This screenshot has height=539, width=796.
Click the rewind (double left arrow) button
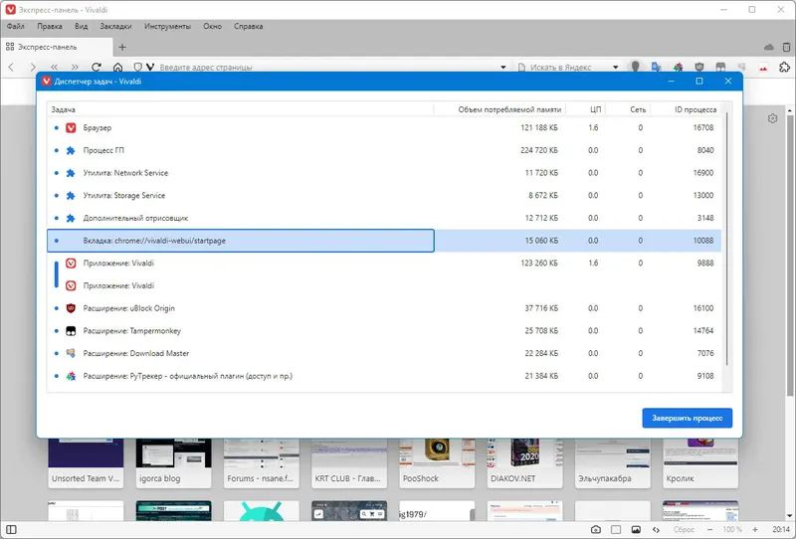(55, 67)
